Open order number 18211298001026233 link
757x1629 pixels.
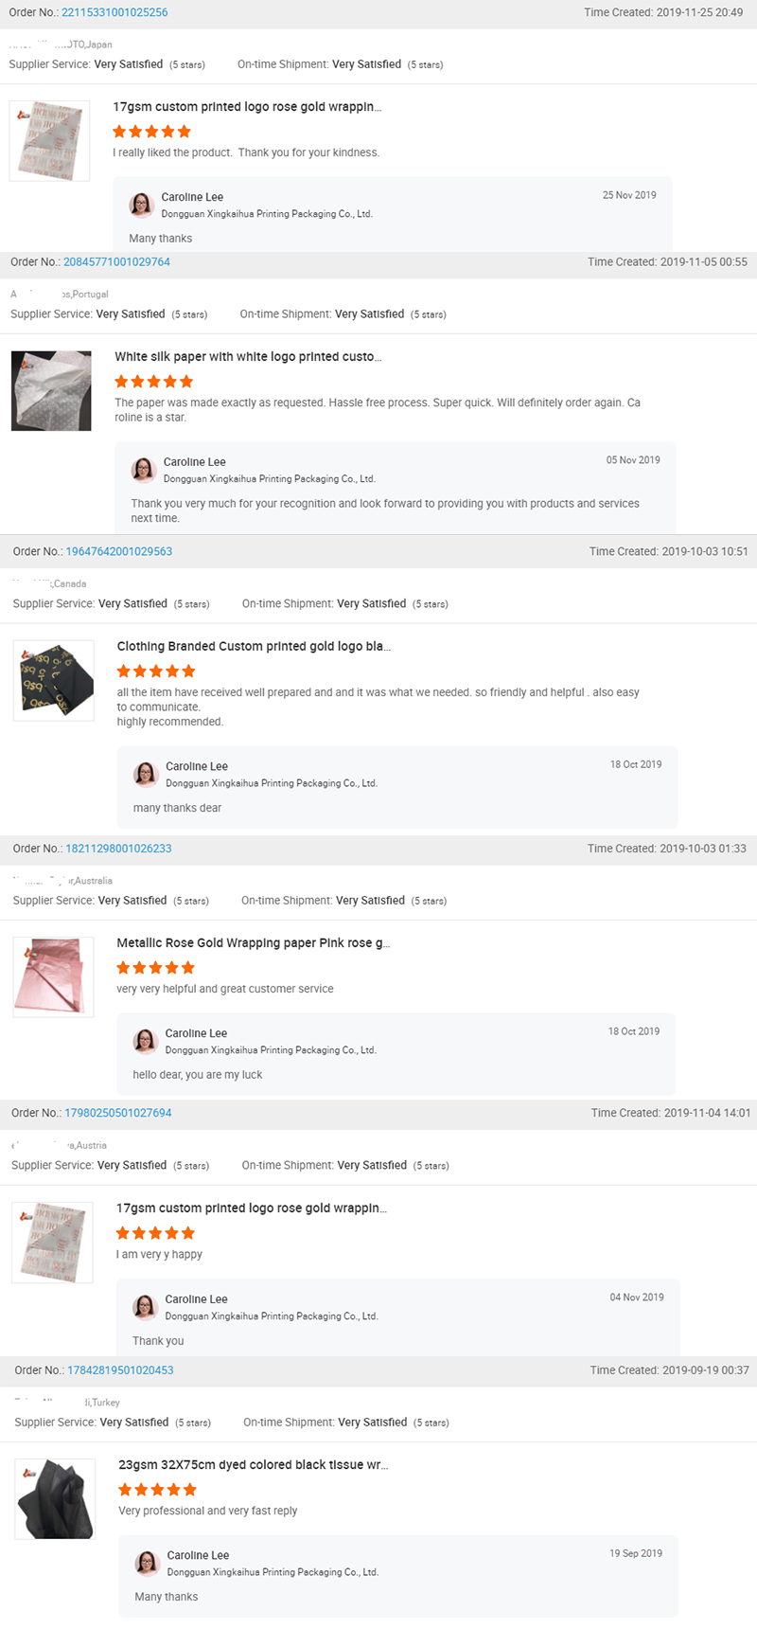118,849
